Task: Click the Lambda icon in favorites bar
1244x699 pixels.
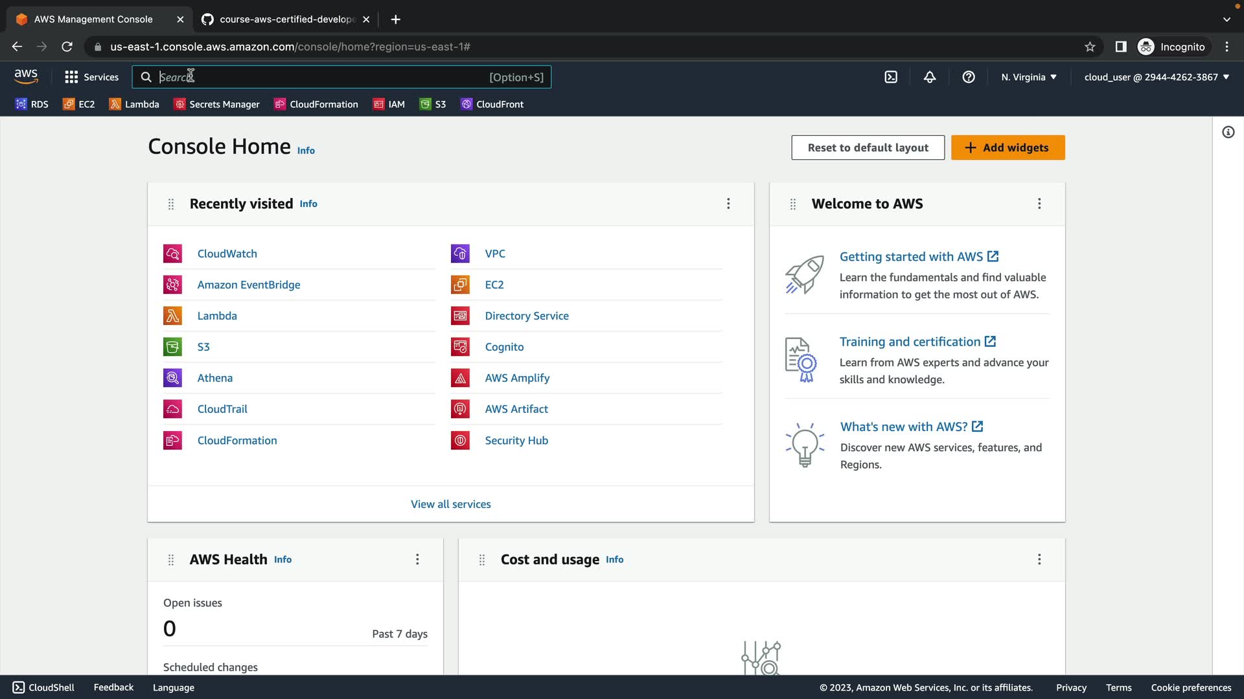Action: [115, 104]
